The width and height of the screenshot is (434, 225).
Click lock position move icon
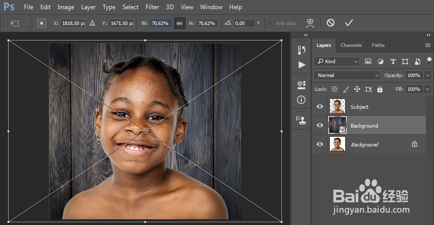tap(357, 89)
